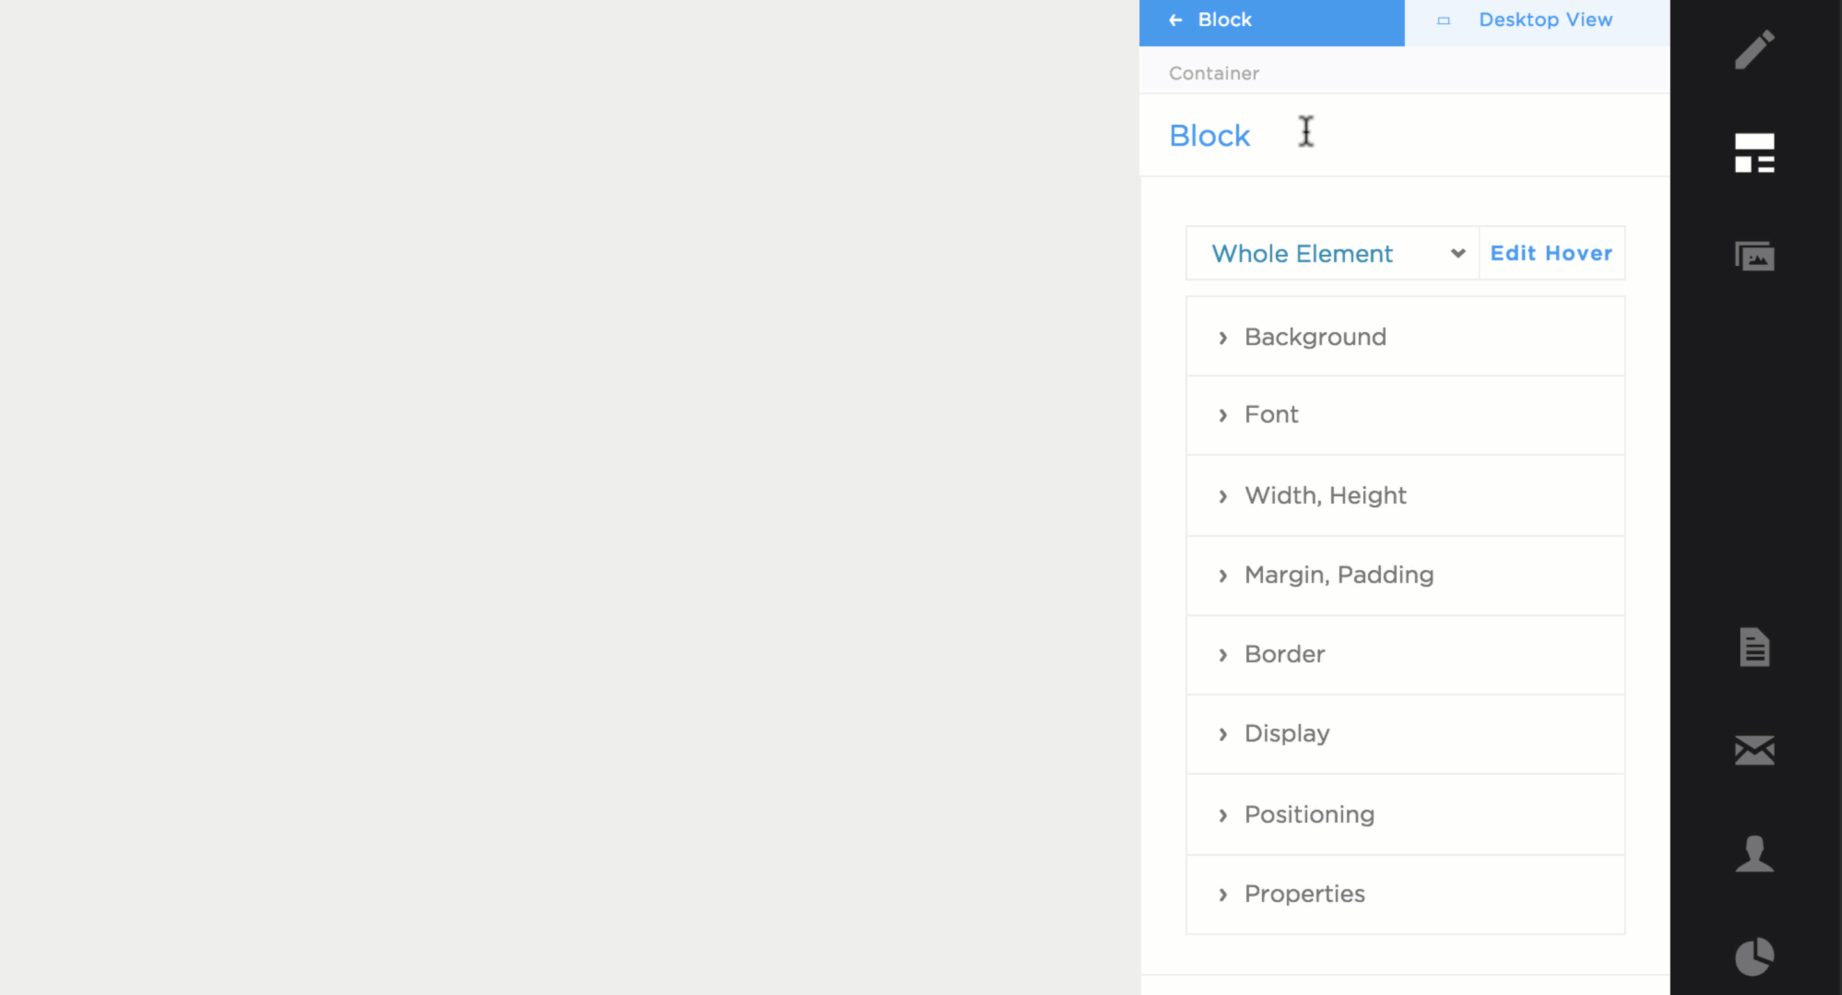The image size is (1842, 995).
Task: Expand the Width, Height section
Action: pyautogui.click(x=1325, y=496)
